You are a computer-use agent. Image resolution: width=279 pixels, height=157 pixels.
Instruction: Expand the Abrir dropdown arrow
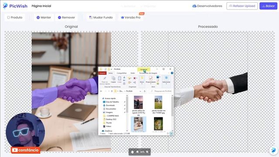point(160,77)
